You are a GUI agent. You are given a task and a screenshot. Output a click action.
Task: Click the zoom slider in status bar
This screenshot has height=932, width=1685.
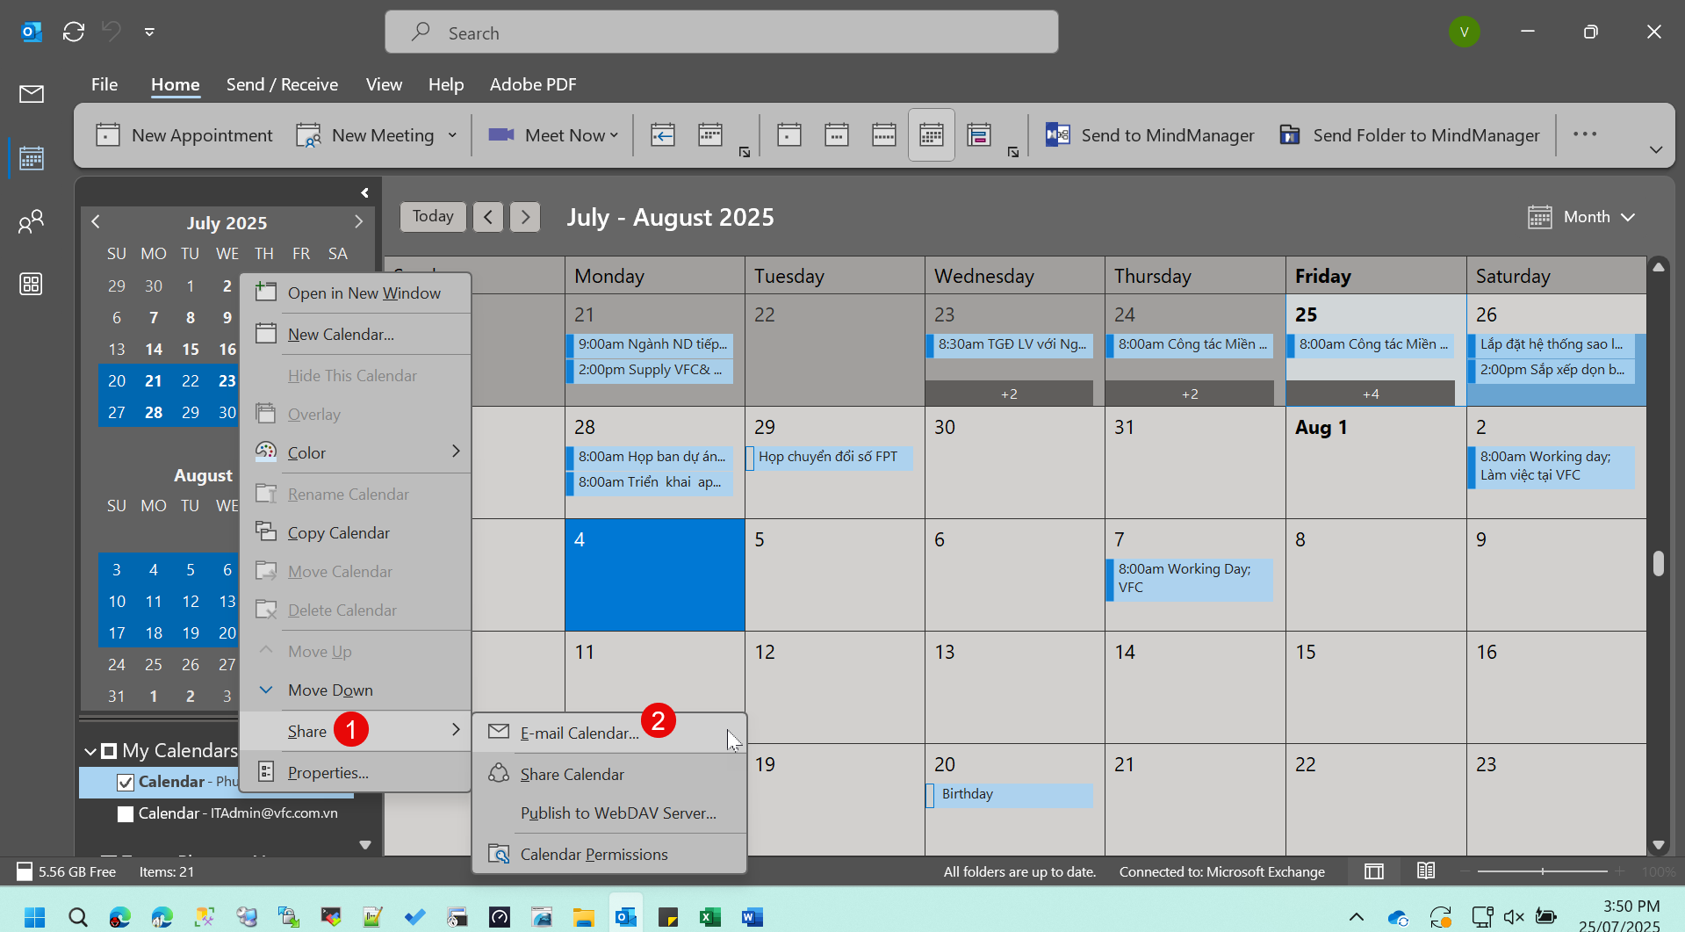(x=1542, y=871)
